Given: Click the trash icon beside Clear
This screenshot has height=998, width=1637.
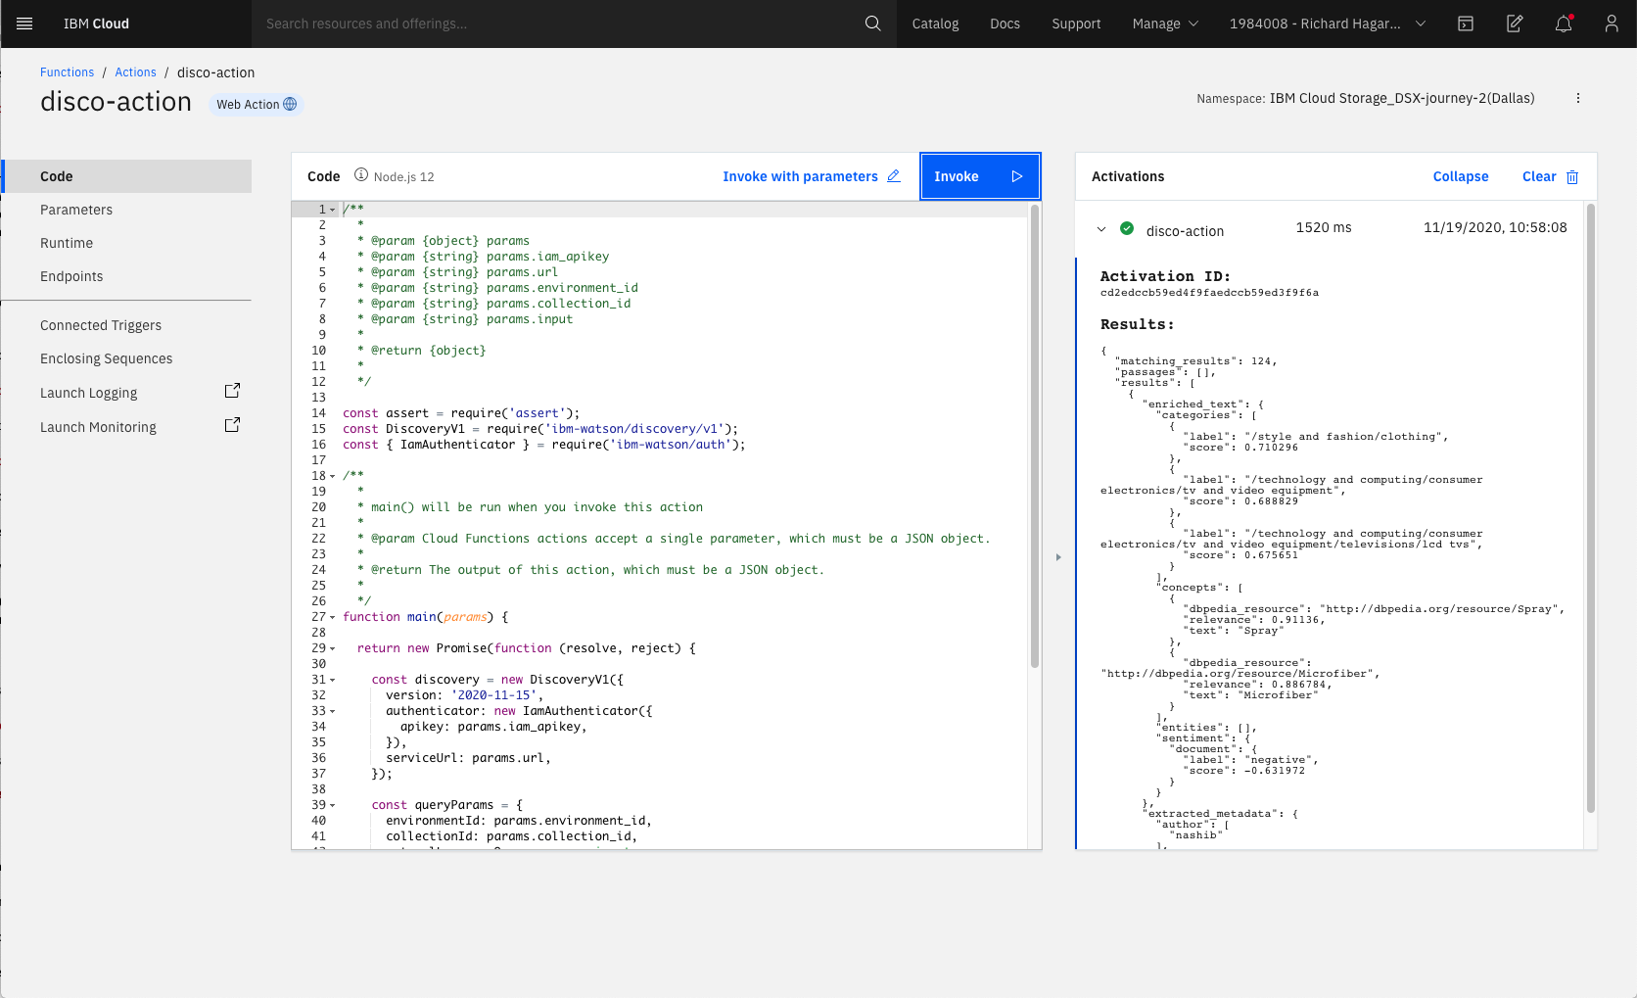Looking at the screenshot, I should [1572, 177].
